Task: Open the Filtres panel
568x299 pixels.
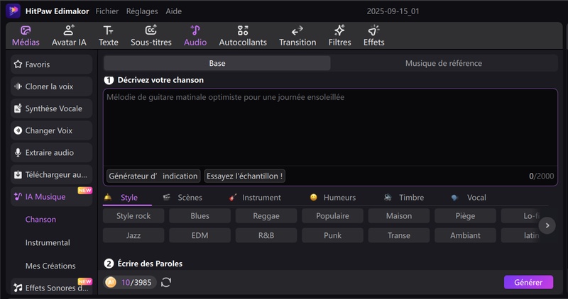Action: 339,30
